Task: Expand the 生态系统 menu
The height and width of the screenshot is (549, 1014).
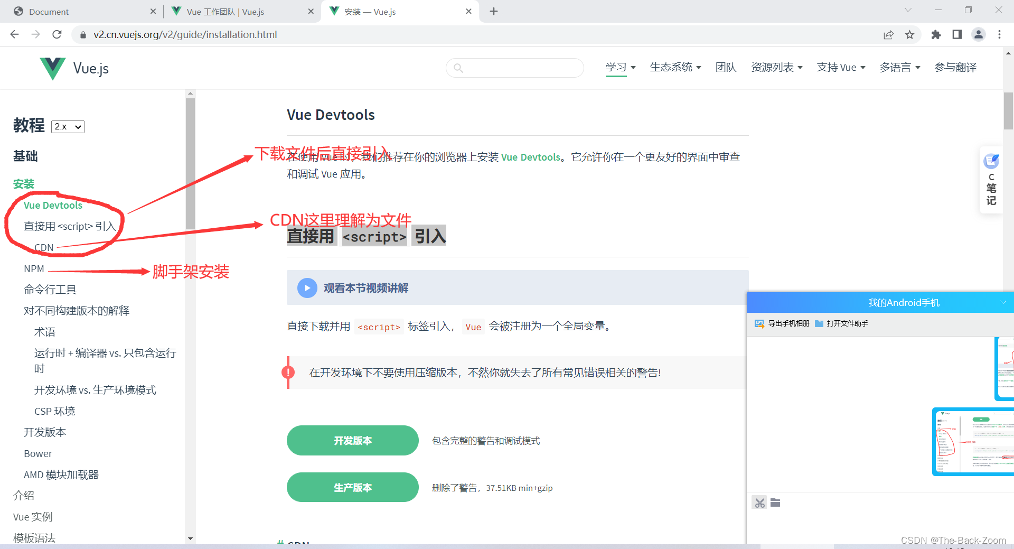Action: 675,67
